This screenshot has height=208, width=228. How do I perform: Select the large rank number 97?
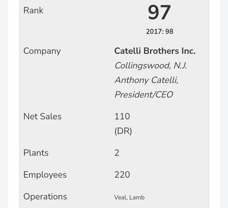point(159,13)
